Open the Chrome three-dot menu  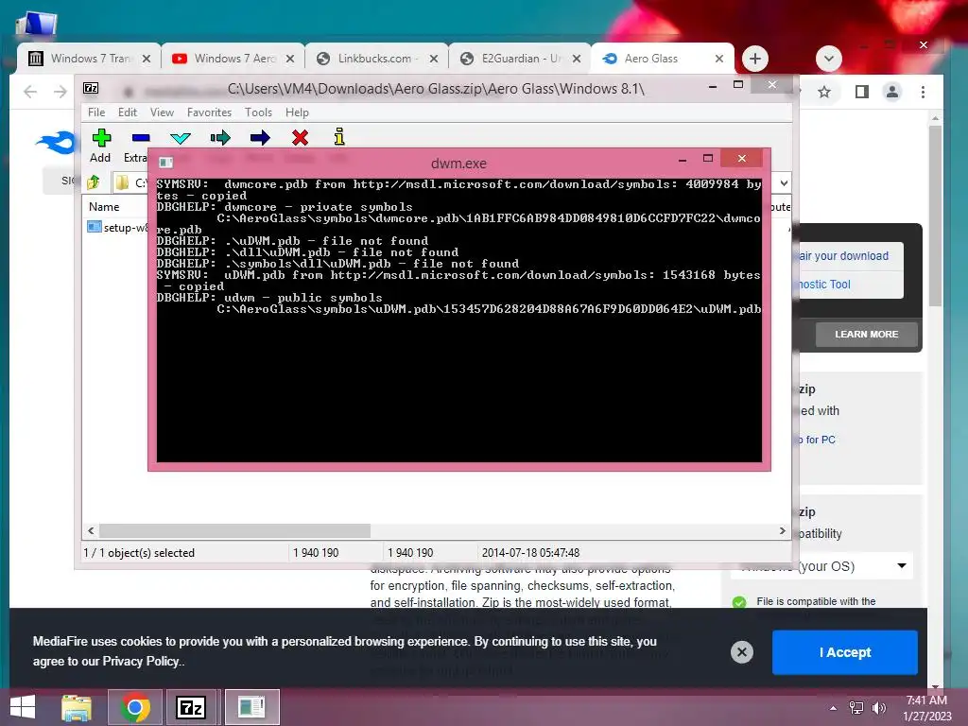923,92
